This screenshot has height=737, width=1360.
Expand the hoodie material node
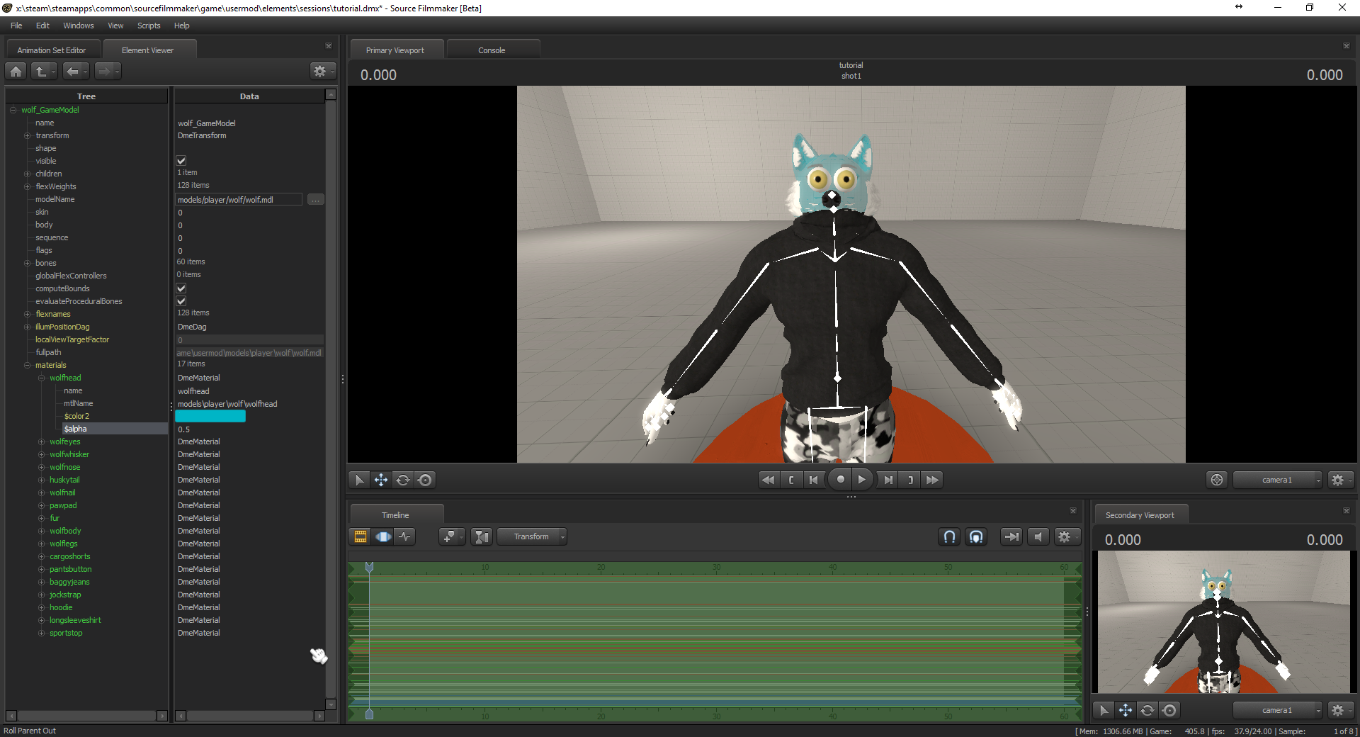41,607
